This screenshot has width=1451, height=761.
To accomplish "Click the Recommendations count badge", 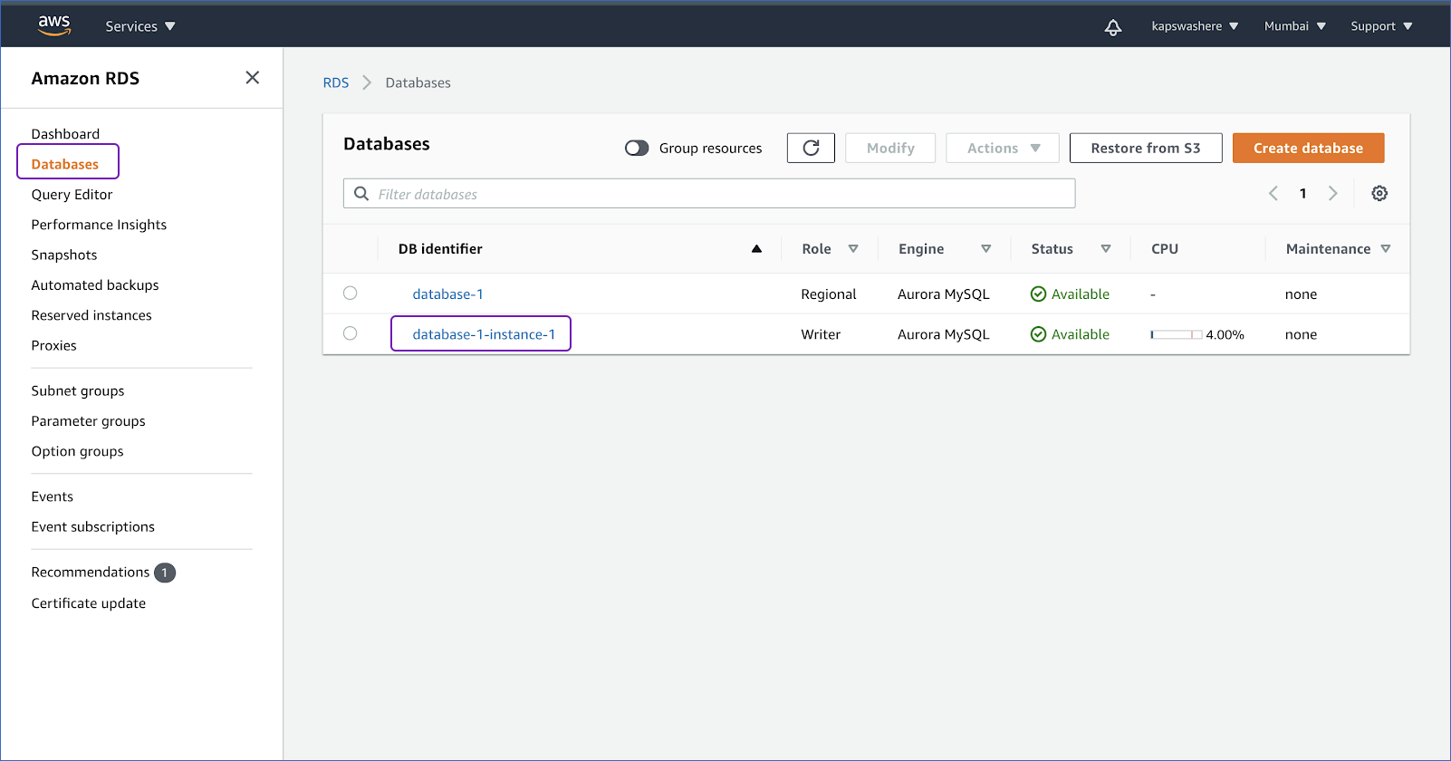I will (x=165, y=573).
